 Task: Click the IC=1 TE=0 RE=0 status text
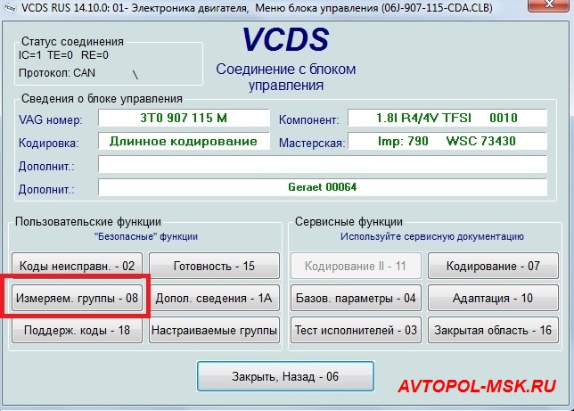tap(63, 55)
